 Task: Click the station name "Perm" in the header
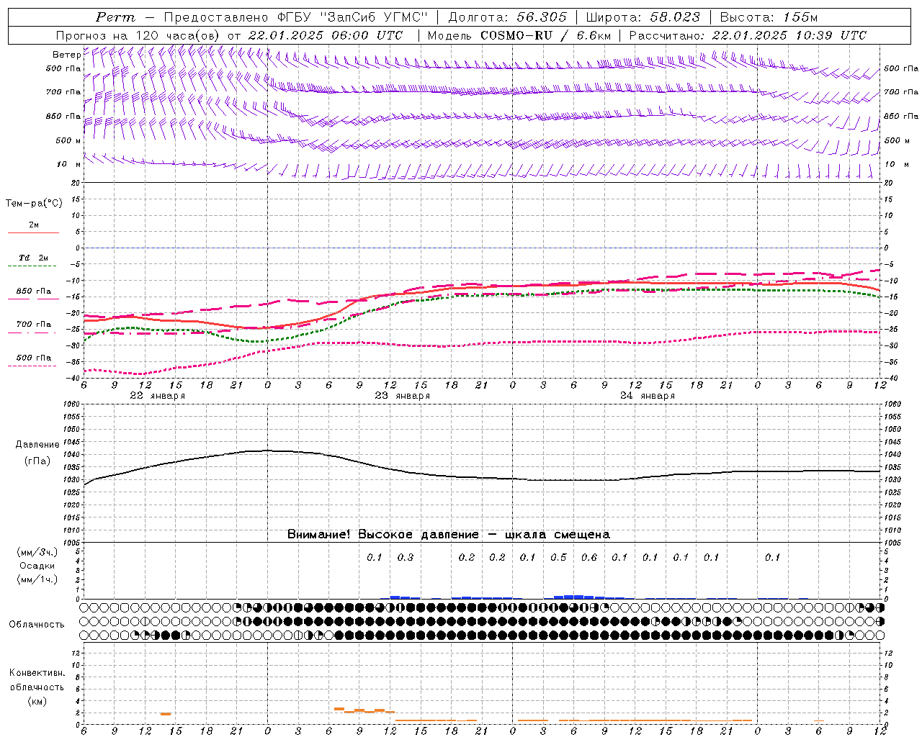coord(115,17)
